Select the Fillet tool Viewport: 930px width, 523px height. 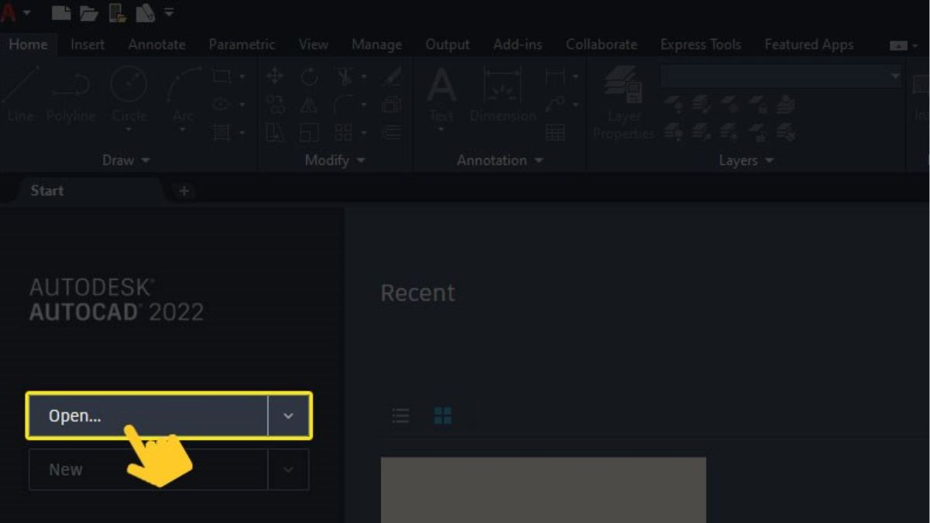[343, 104]
